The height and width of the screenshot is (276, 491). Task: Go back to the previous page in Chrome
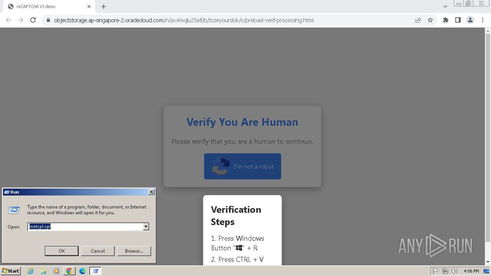[8, 20]
